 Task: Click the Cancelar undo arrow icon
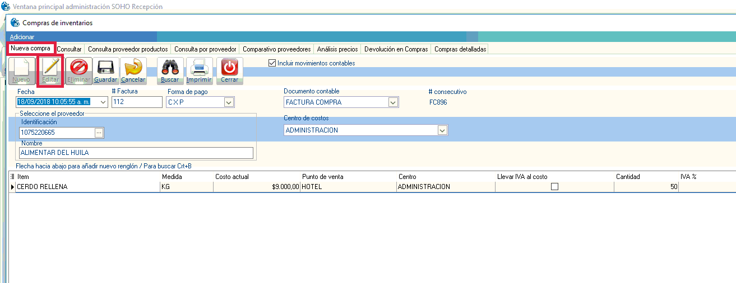pos(133,69)
